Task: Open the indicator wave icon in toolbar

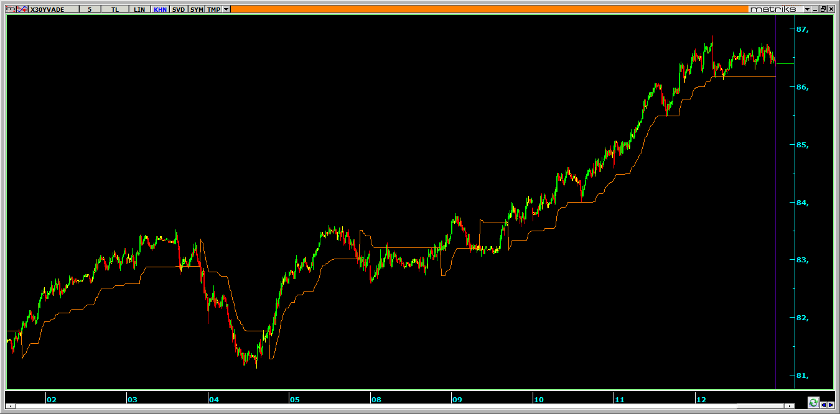Action: [22, 9]
